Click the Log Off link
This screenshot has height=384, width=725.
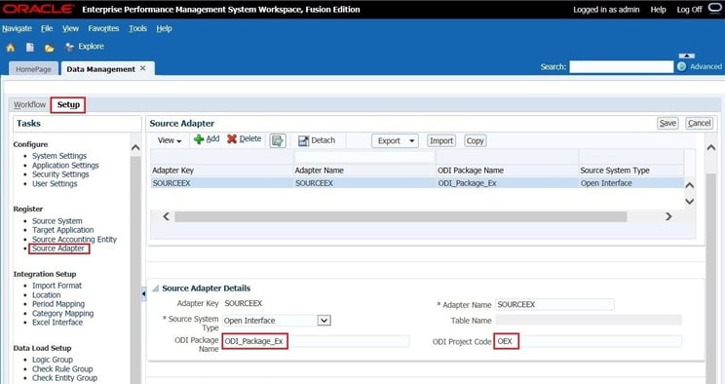tap(689, 9)
